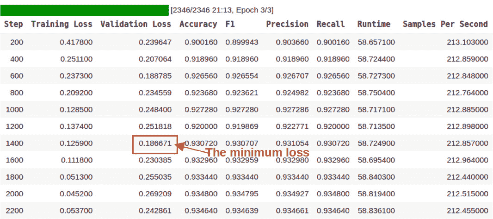Click the 'Runtime' column header
493x219 pixels.
coord(374,24)
